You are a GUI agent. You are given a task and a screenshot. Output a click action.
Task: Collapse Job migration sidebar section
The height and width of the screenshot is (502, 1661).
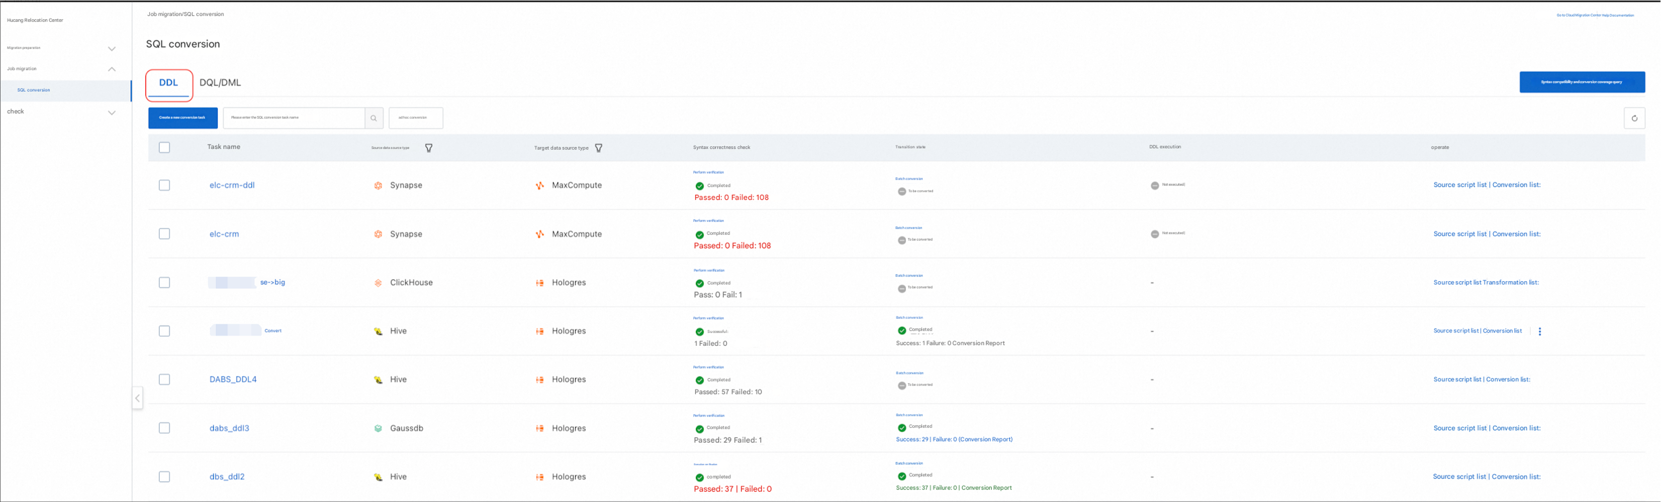[x=112, y=69]
